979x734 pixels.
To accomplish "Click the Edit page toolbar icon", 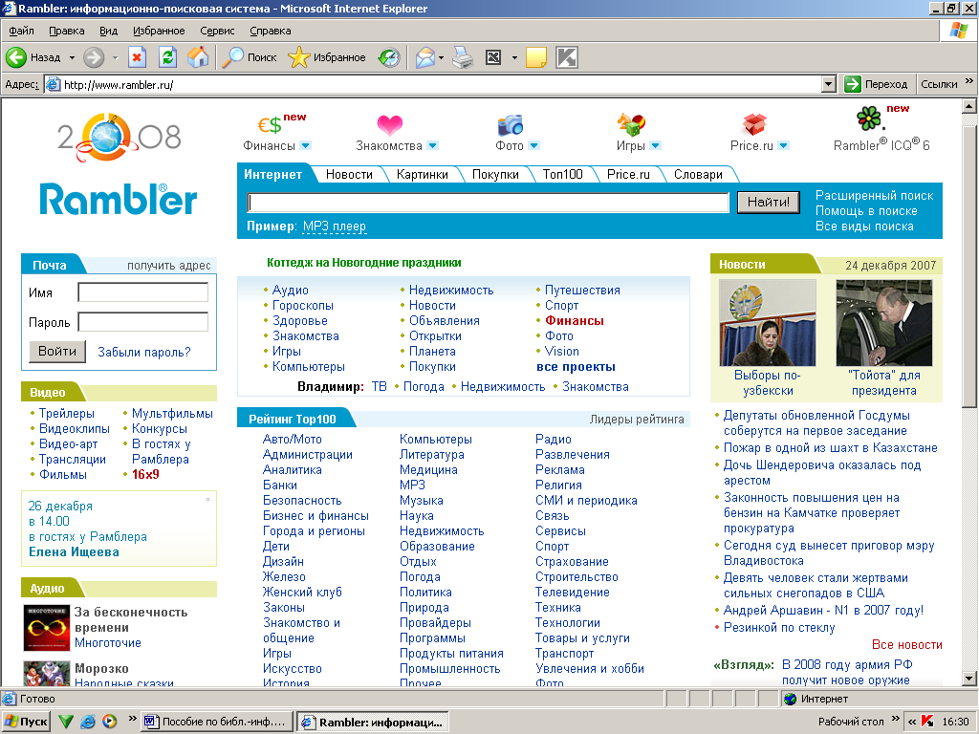I will pyautogui.click(x=493, y=57).
